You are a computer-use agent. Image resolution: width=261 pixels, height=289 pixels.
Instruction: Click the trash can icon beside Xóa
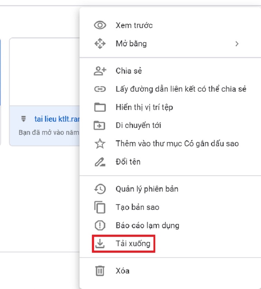tap(100, 271)
